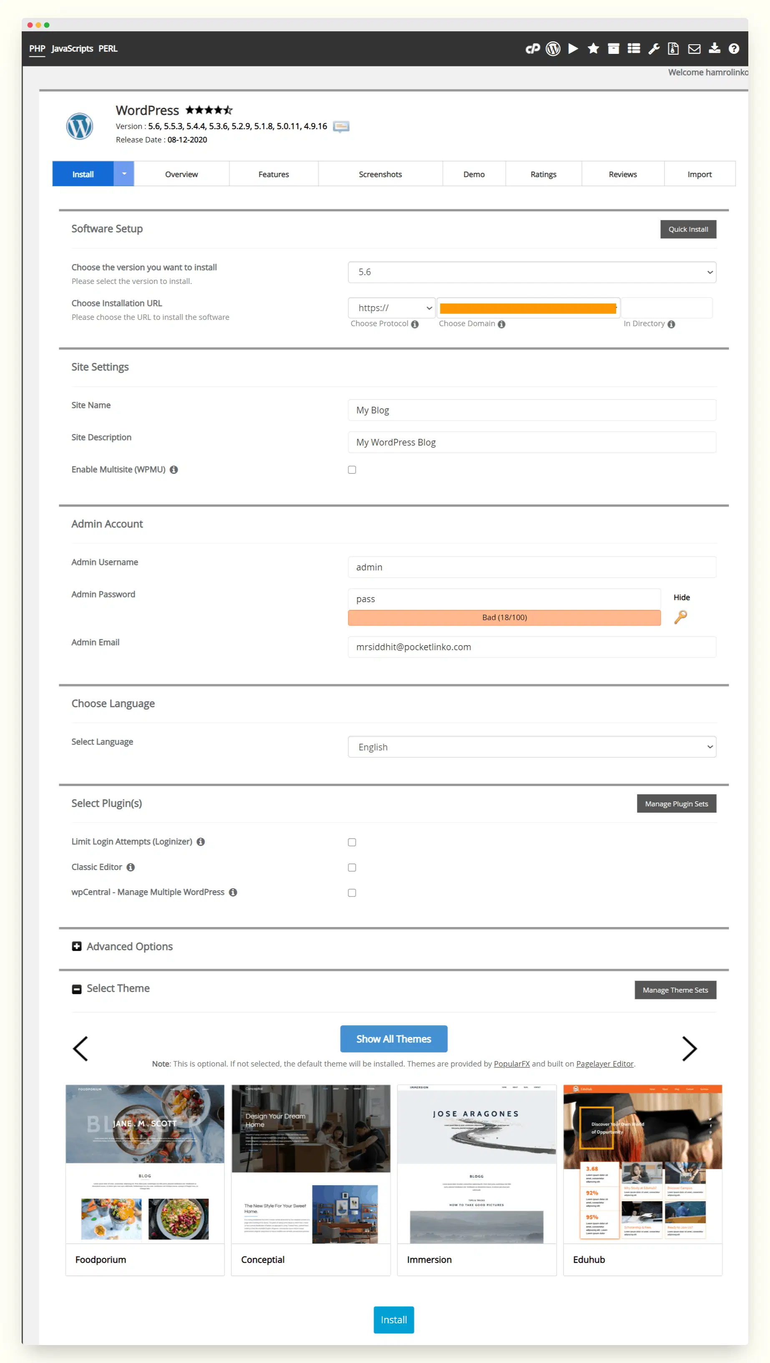Open the version 5.6 dropdown
This screenshot has width=770, height=1363.
pos(532,272)
